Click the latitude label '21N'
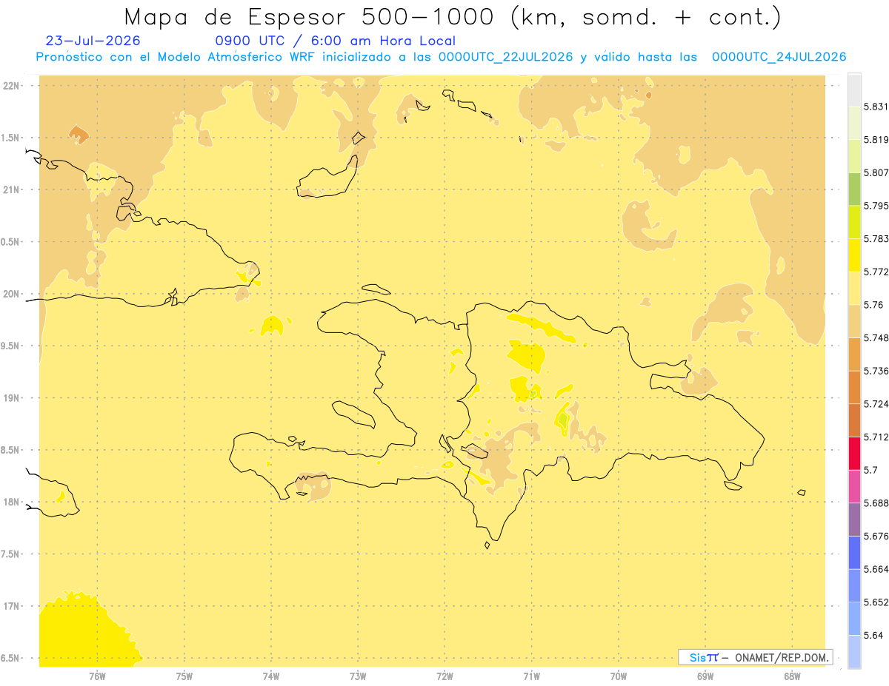This screenshot has height=686, width=889. point(10,189)
